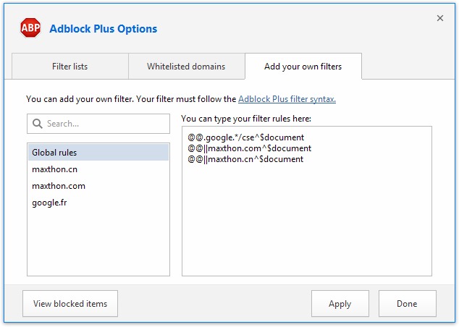Click the Done button

[407, 304]
